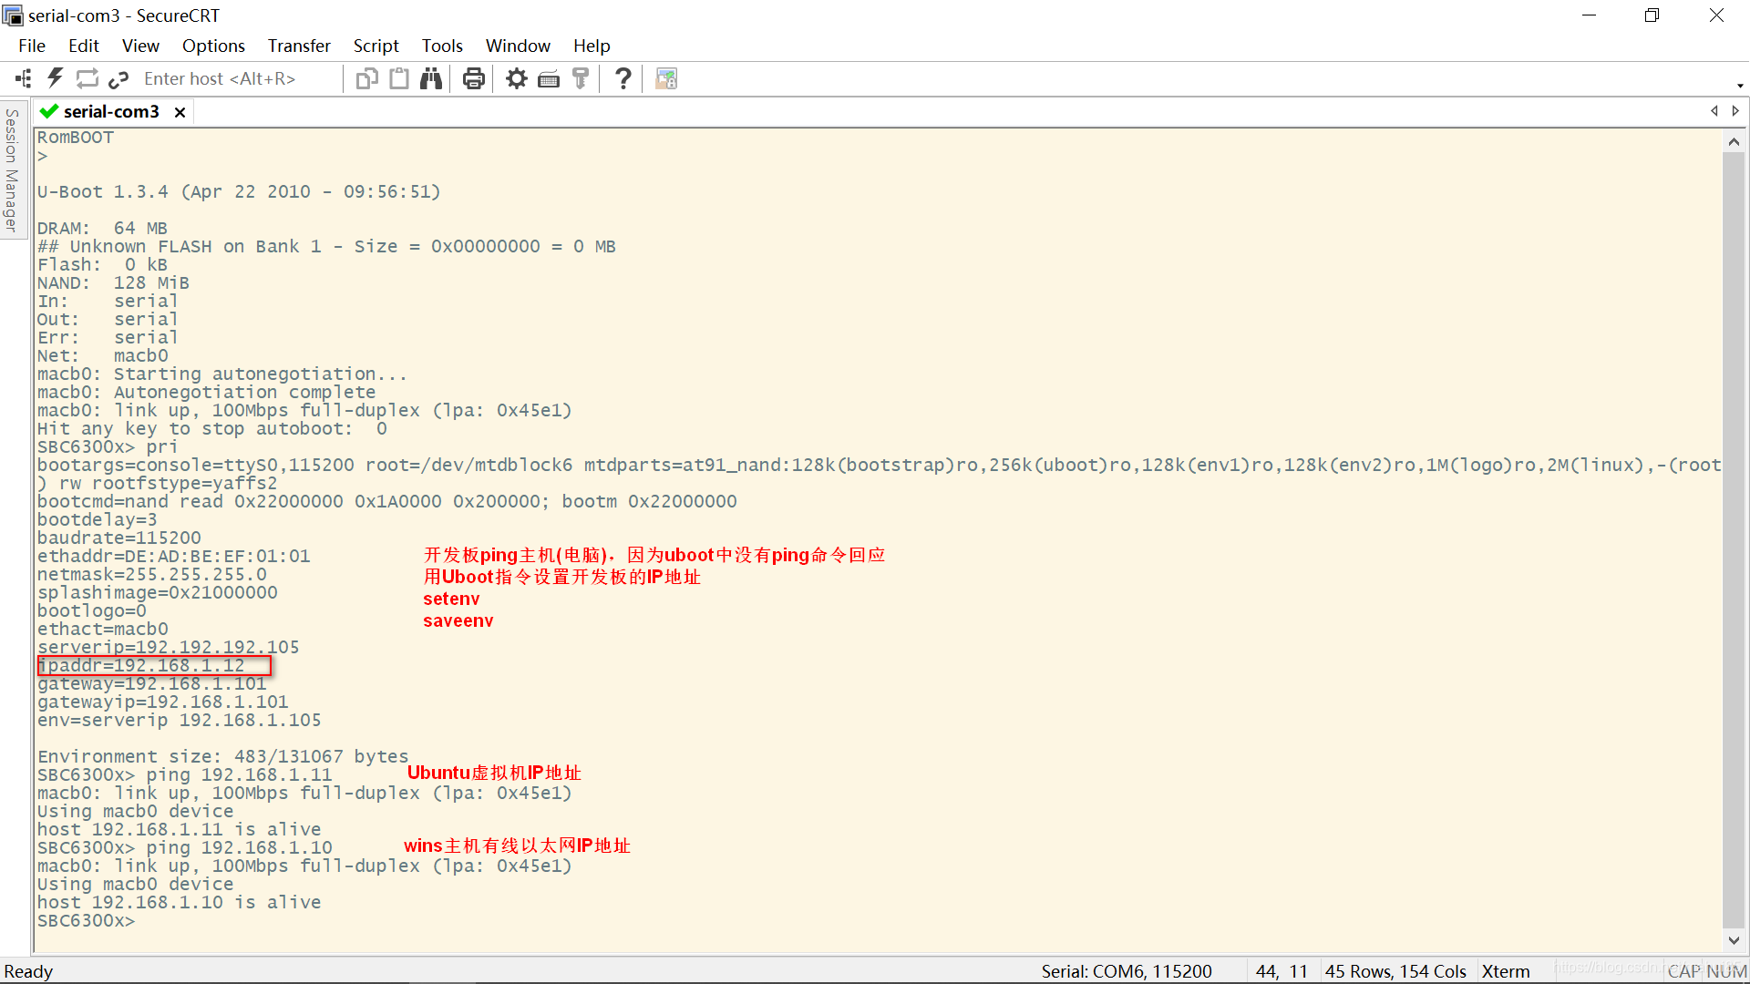
Task: Open Session Options gear icon
Action: pos(517,79)
